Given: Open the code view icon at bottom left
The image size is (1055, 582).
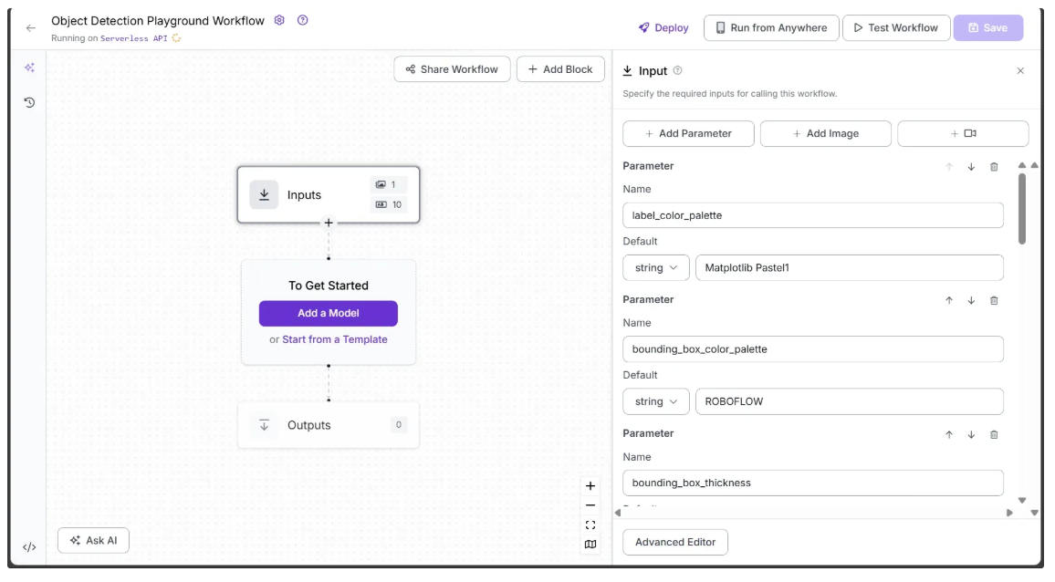Looking at the screenshot, I should [29, 547].
